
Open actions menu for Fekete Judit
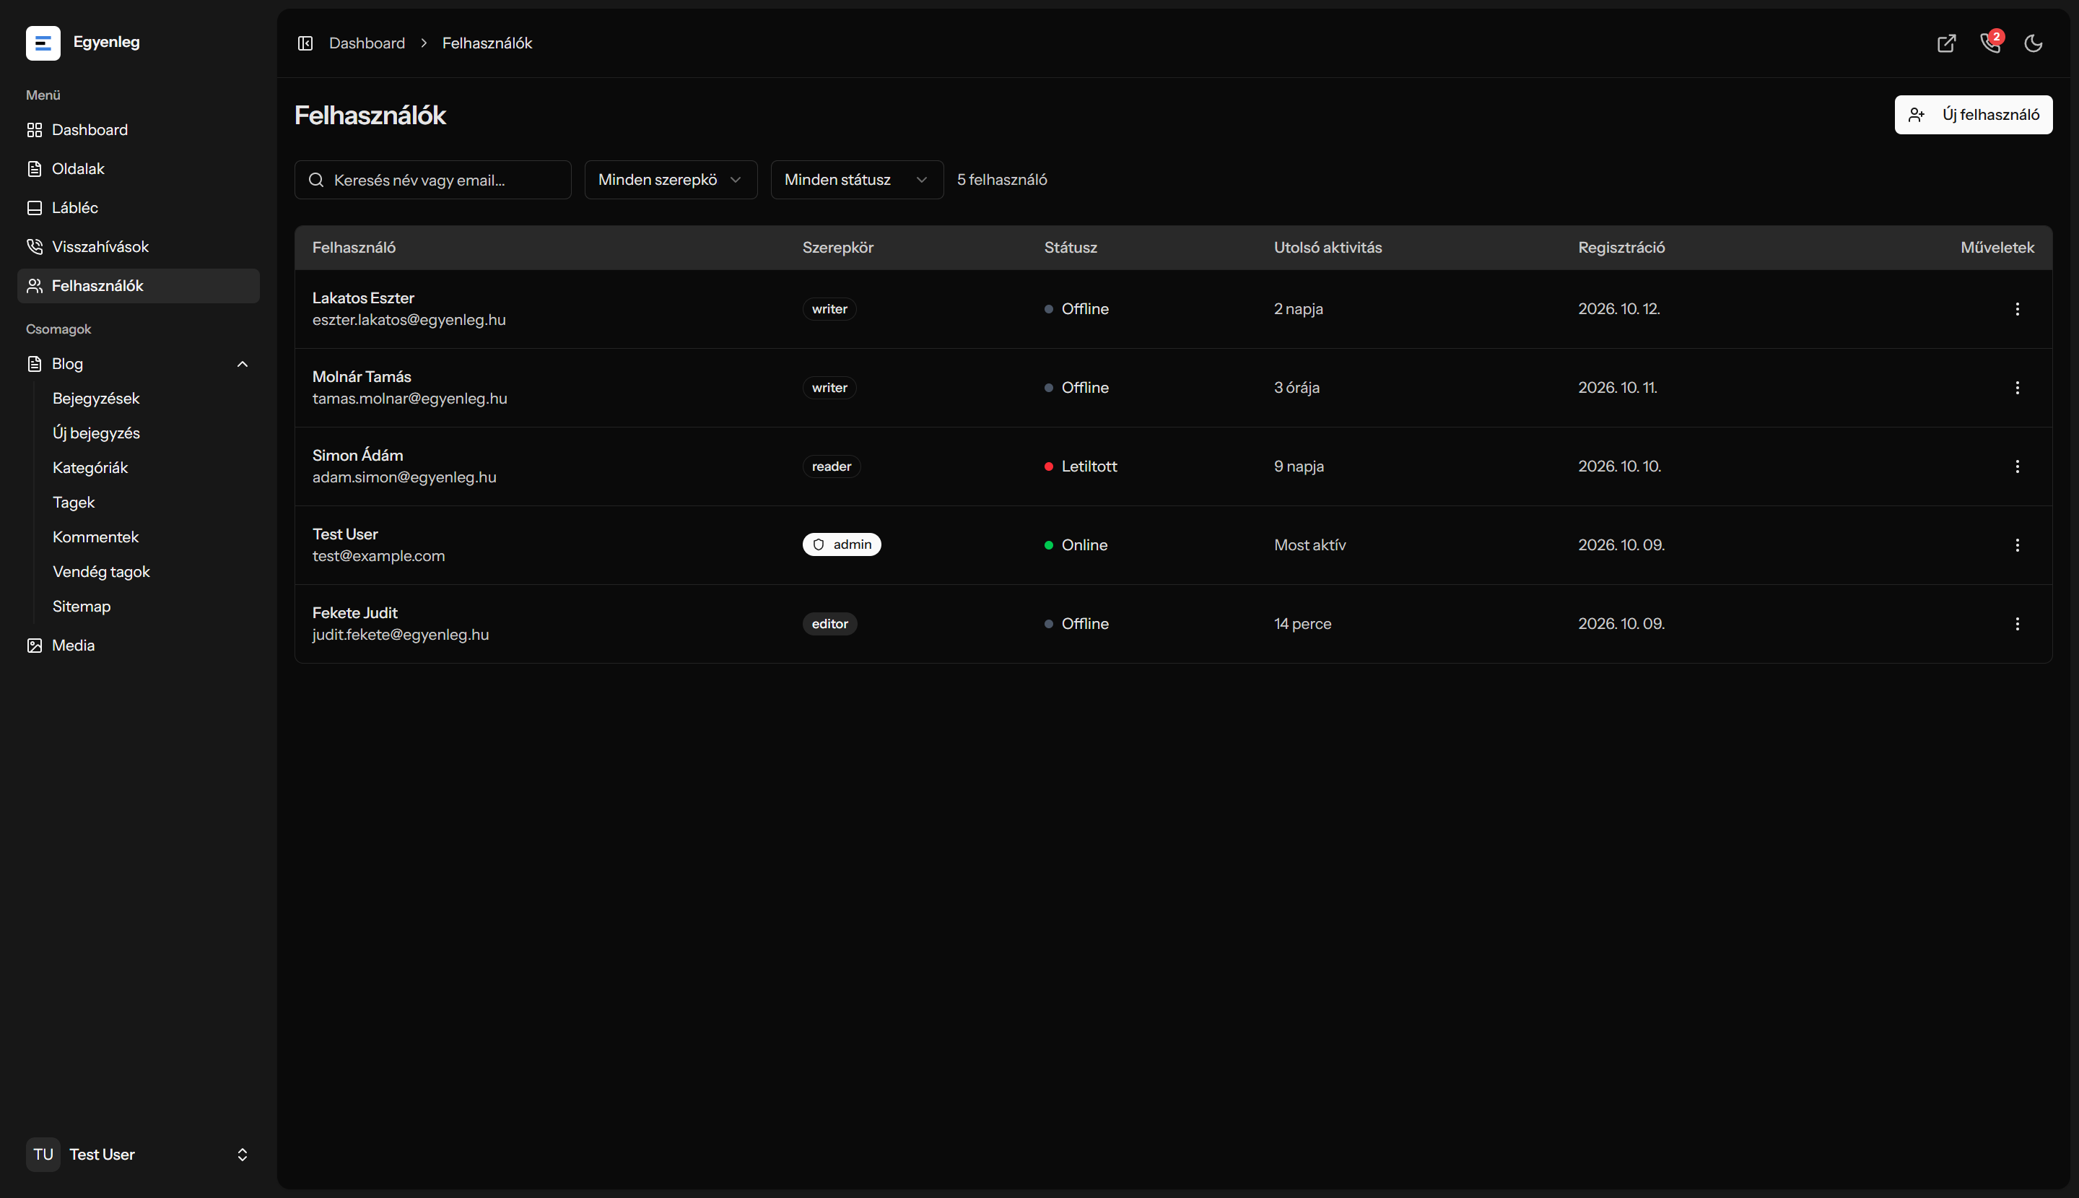point(2018,624)
